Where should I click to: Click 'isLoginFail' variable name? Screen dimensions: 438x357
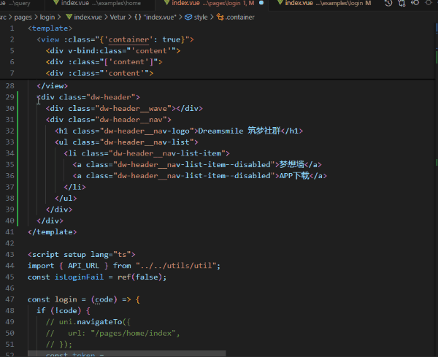pyautogui.click(x=79, y=277)
